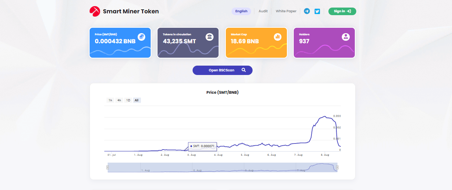The image size is (452, 190).
Task: Click the Holders card label
Action: tap(304, 34)
